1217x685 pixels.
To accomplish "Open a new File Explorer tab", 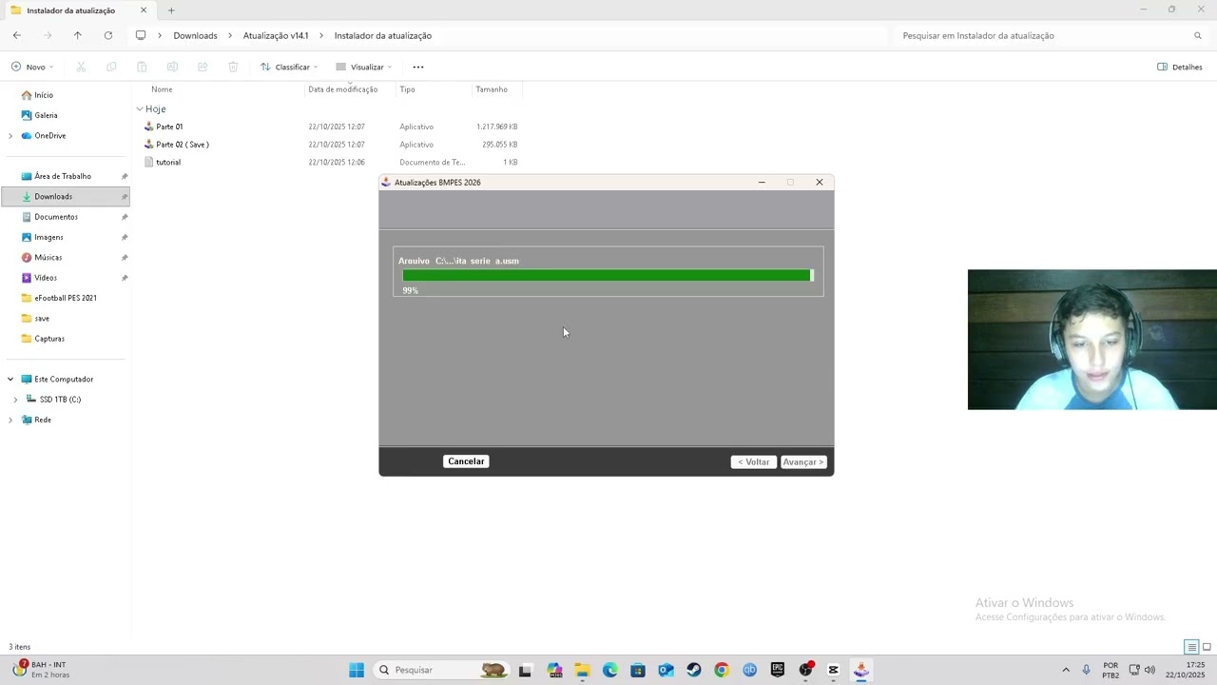I will click(x=171, y=10).
